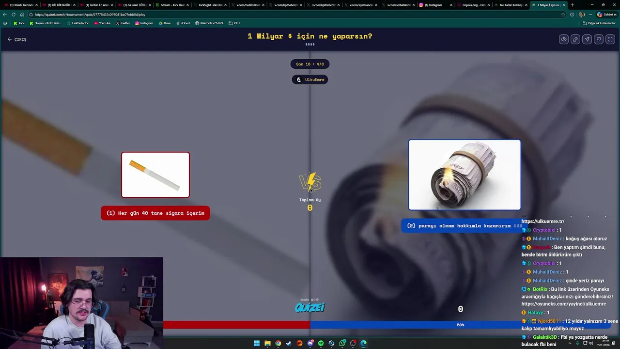The height and width of the screenshot is (349, 620).
Task: Click the VS lightning bolt icon
Action: coord(310,182)
